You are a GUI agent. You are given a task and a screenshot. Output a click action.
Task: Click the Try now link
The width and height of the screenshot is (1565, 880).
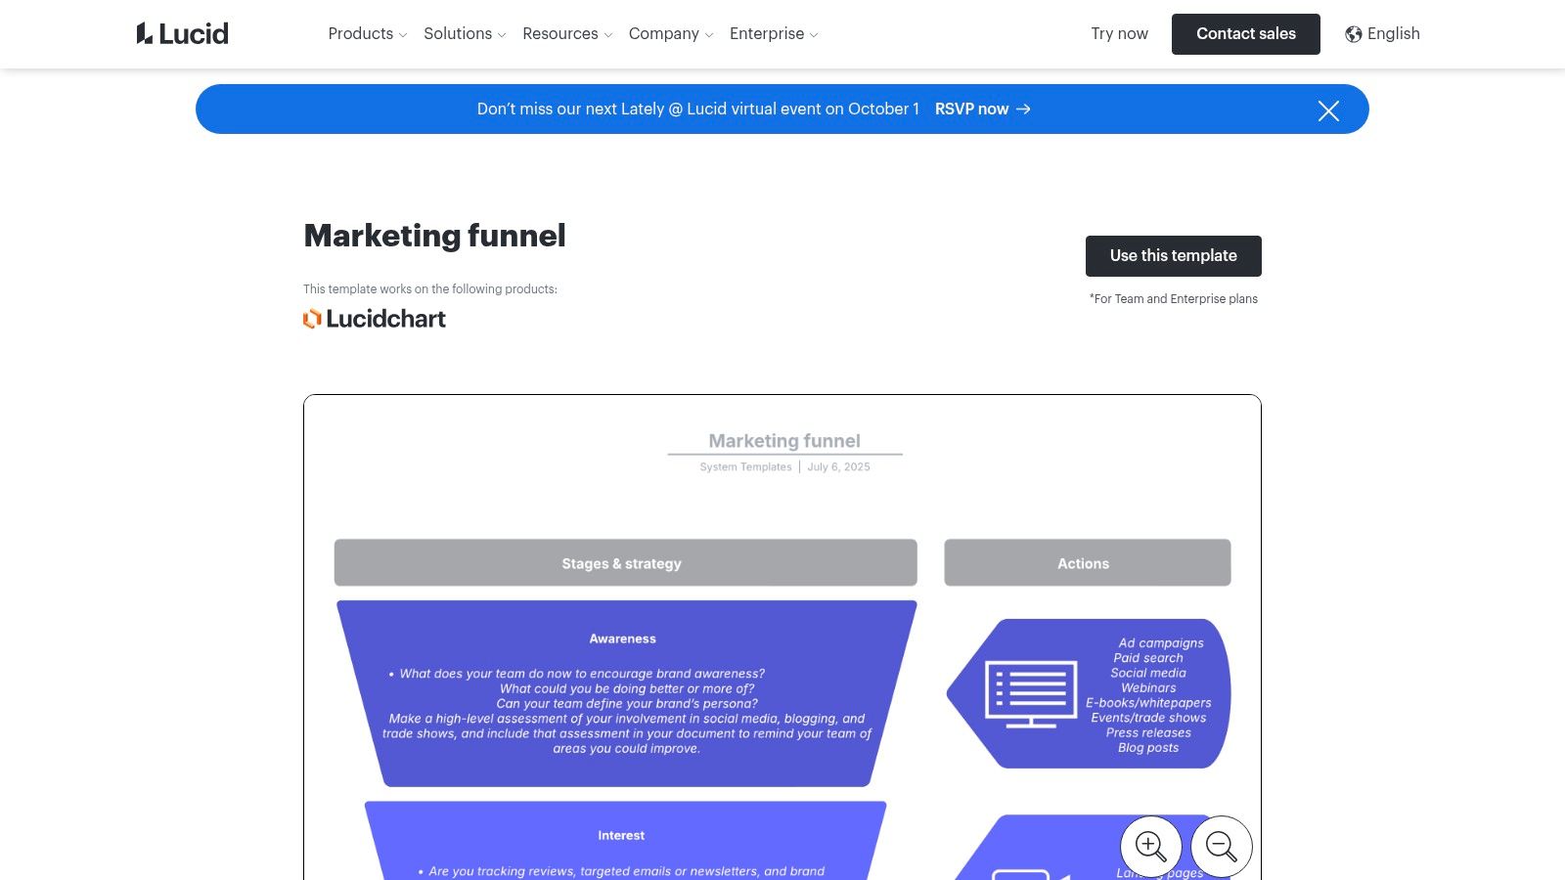point(1119,33)
